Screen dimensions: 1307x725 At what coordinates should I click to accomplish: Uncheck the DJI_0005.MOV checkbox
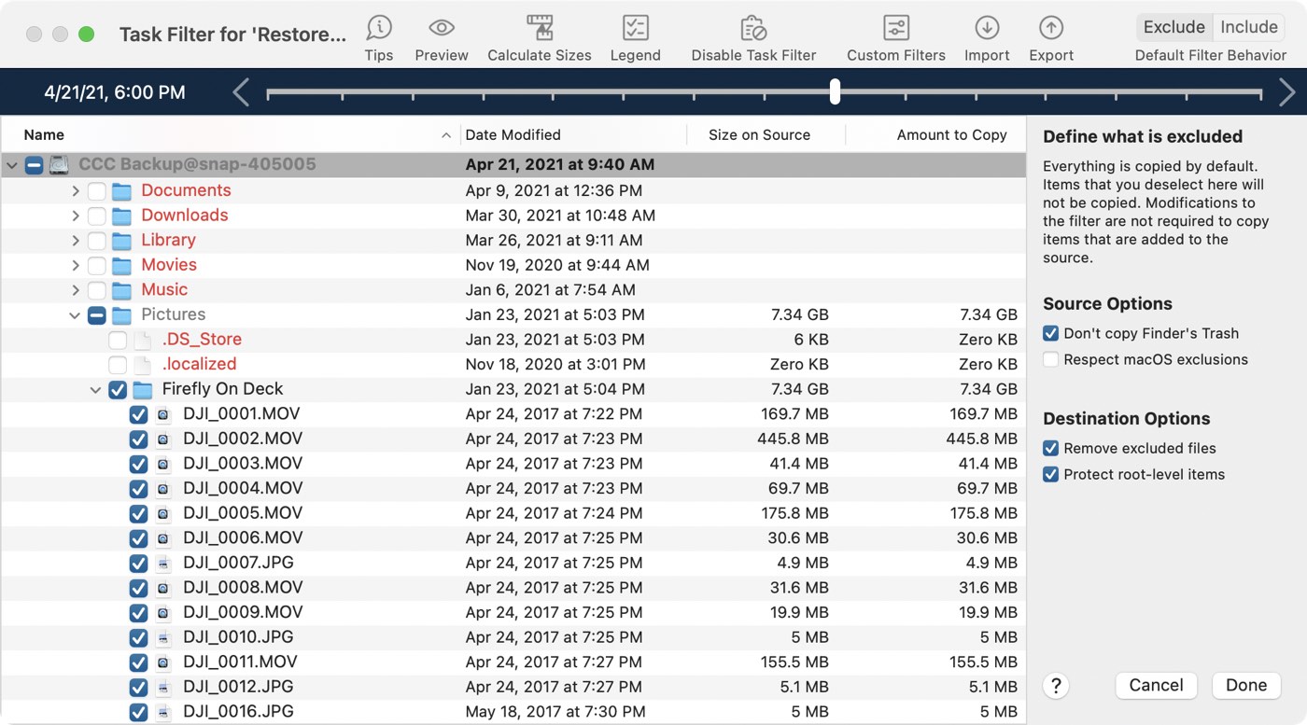pos(138,514)
